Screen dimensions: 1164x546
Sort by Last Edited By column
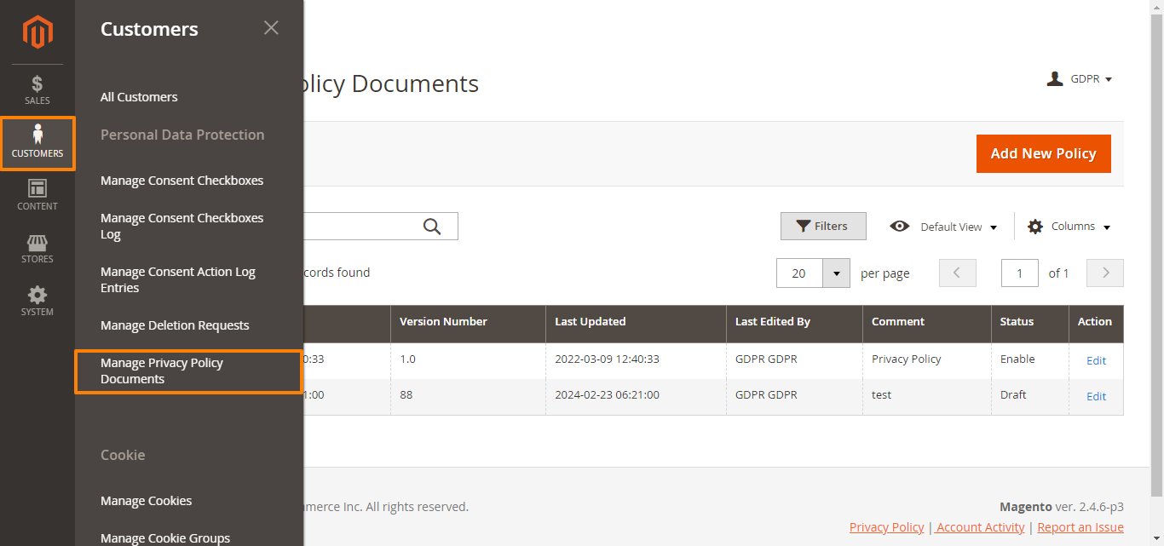[794, 322]
